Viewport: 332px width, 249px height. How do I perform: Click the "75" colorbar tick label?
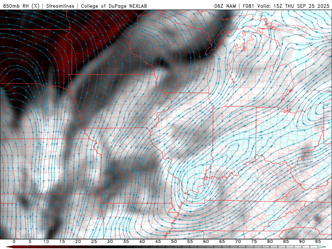coord(254,242)
